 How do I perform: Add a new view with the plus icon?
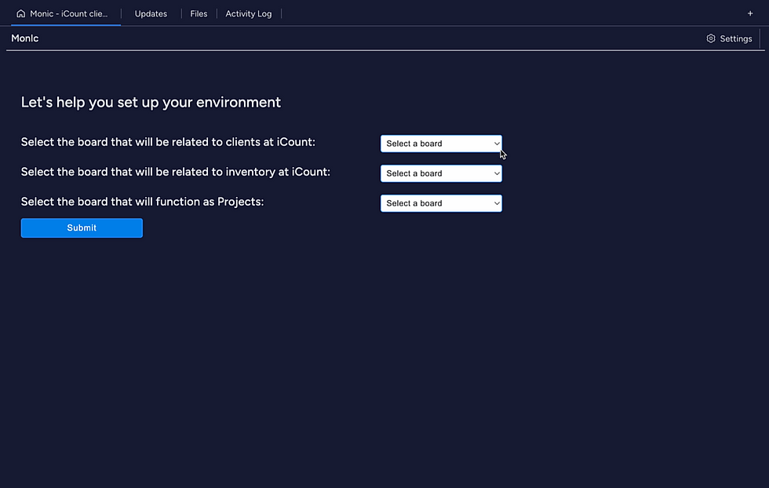click(x=750, y=14)
